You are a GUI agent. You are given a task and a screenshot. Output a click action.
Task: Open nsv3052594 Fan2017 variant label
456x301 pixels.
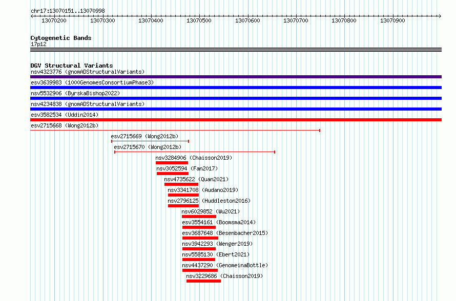[187, 168]
